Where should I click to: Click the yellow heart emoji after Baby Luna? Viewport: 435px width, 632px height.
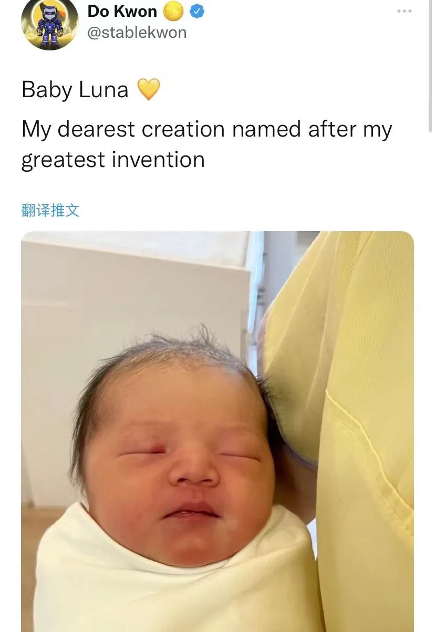(148, 90)
